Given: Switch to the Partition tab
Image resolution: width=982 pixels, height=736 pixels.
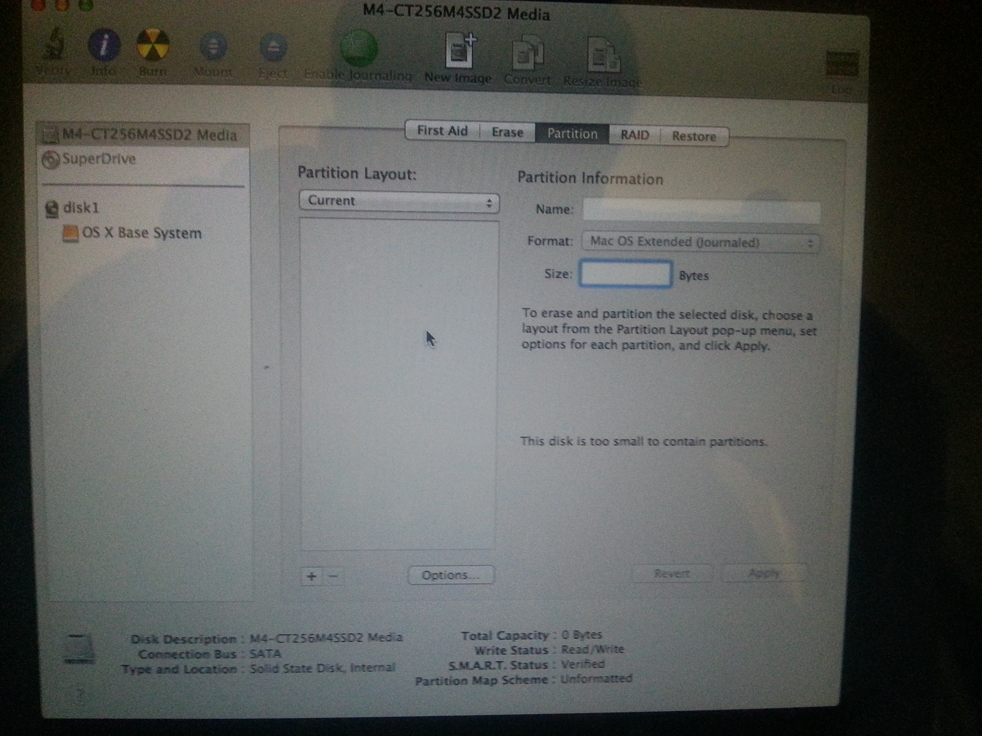Looking at the screenshot, I should [572, 134].
